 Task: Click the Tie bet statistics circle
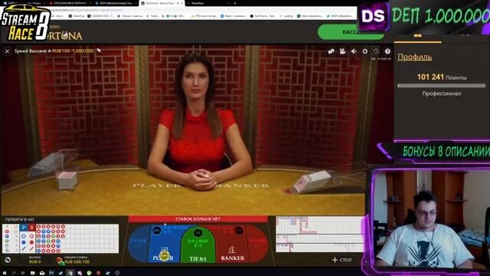[x=198, y=233]
